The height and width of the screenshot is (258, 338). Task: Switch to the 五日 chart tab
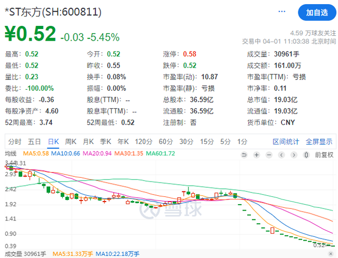pos(34,142)
